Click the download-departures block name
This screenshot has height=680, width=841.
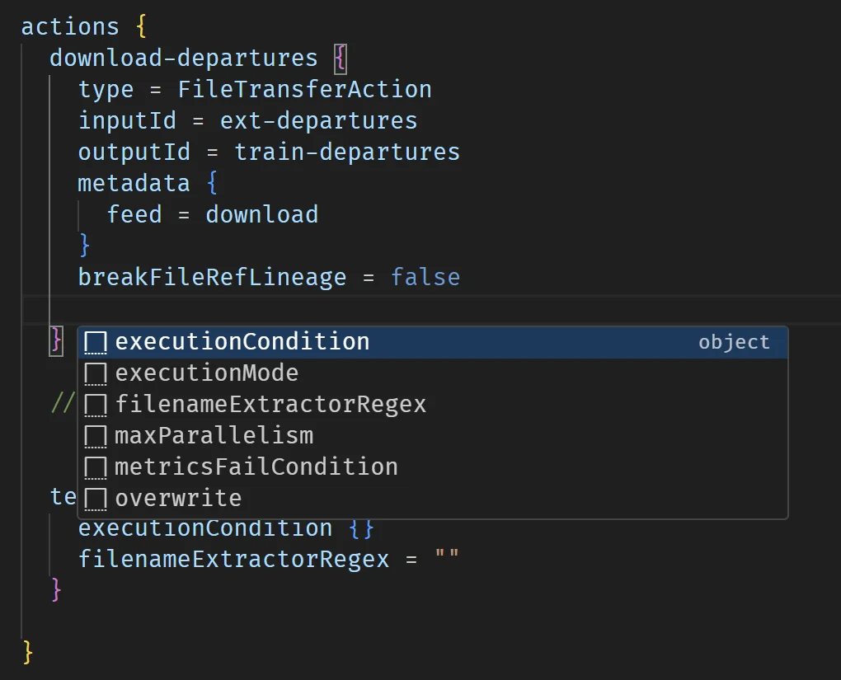183,58
